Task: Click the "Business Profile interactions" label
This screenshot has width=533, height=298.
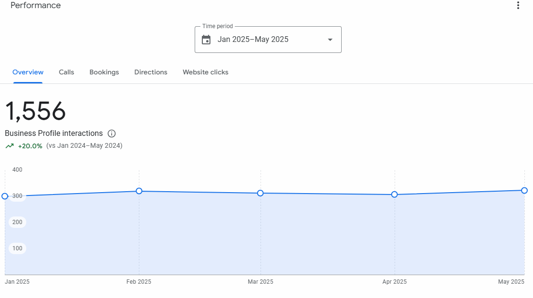Action: pyautogui.click(x=53, y=134)
